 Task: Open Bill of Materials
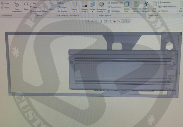click(x=181, y=7)
